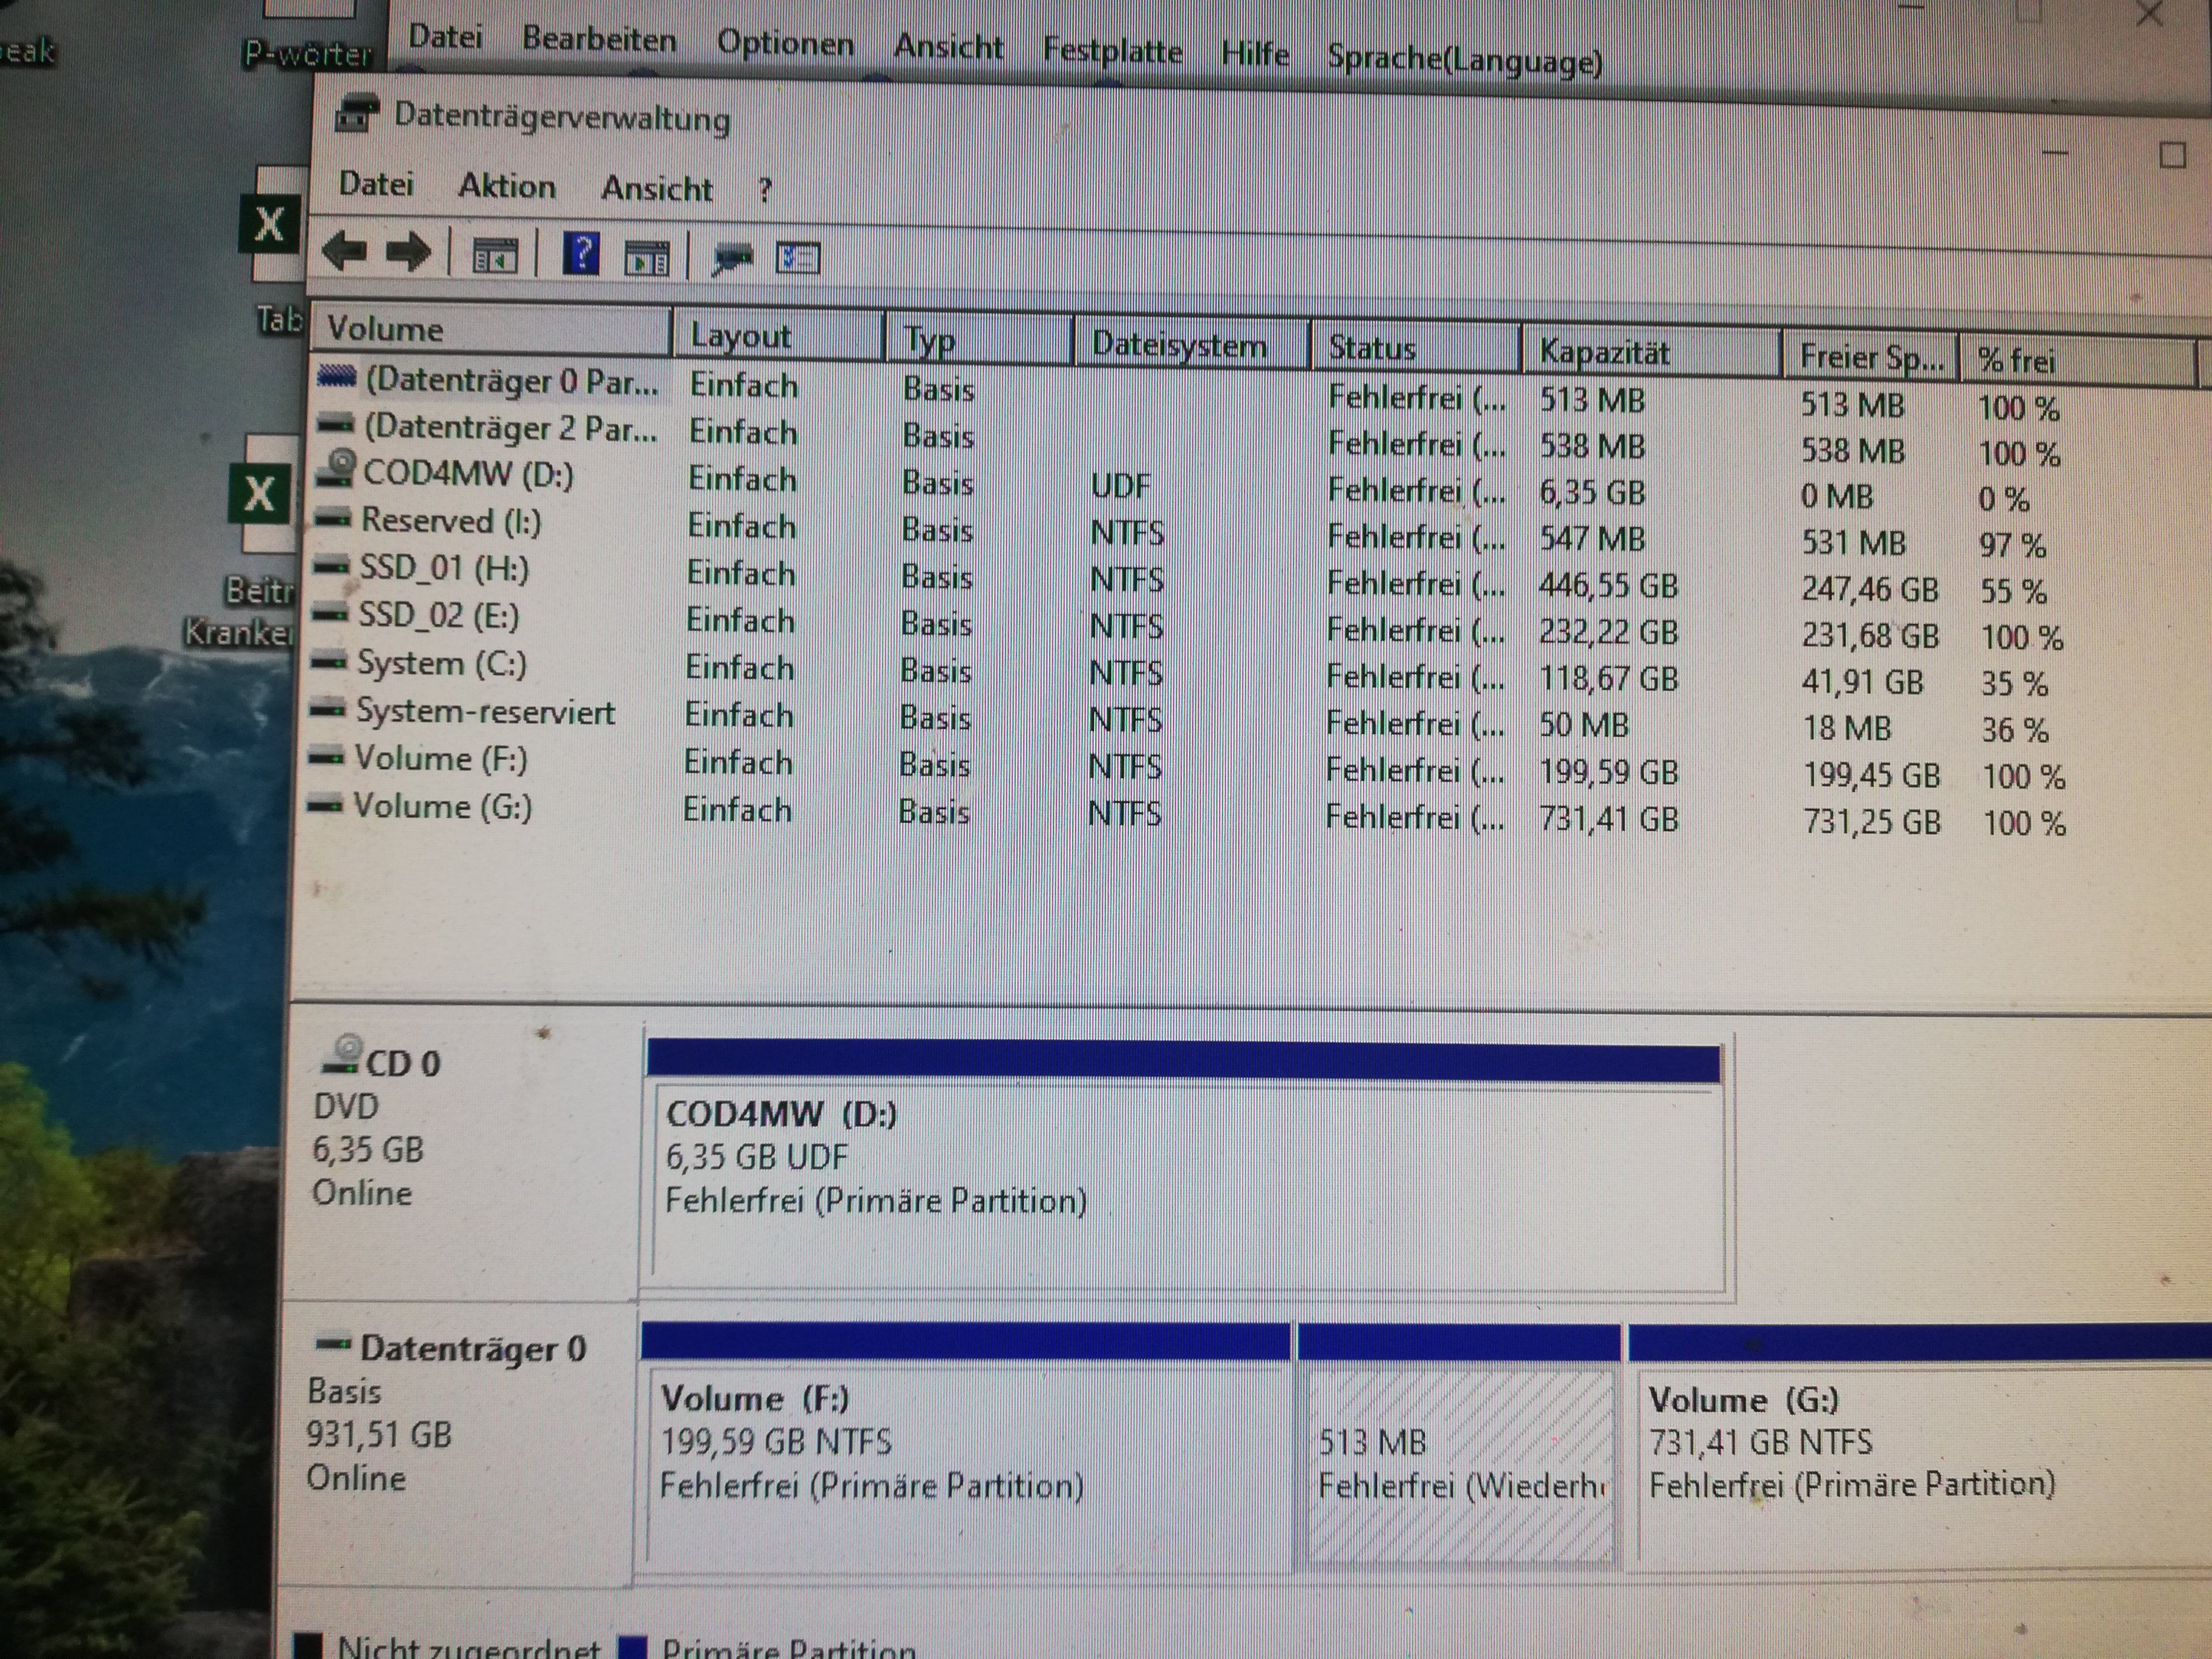
Task: Select the System (C:) volume row
Action: (x=441, y=663)
